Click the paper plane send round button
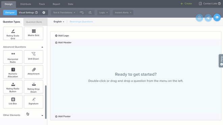The image size is (223, 125). coord(208,18)
